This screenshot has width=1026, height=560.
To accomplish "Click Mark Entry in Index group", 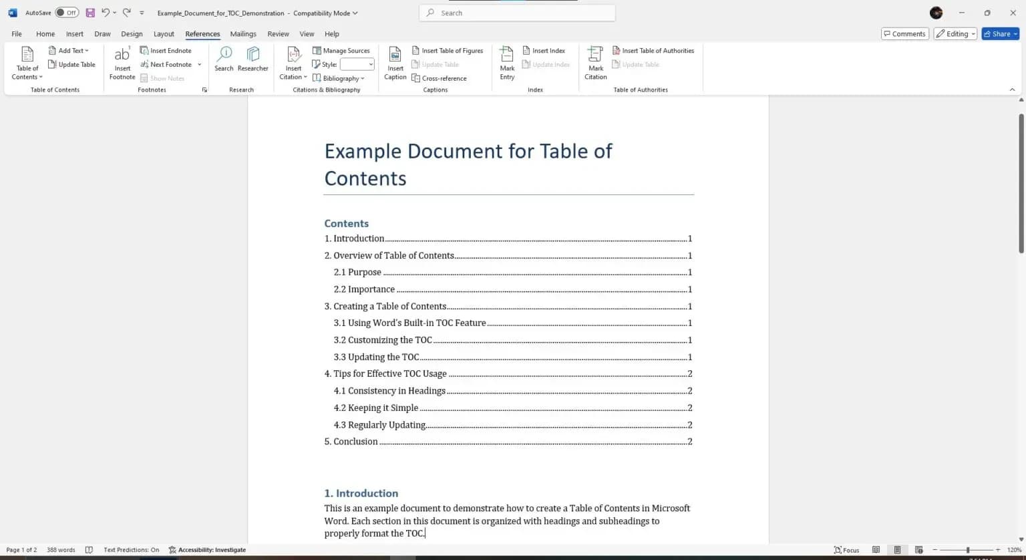I will pyautogui.click(x=507, y=63).
